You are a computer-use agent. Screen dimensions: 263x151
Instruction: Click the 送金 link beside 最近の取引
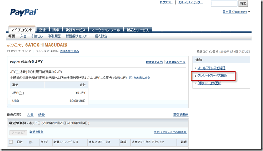point(41,115)
